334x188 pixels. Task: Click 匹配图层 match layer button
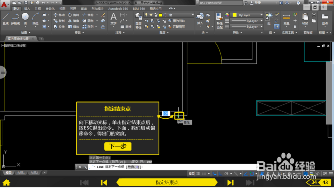tap(177, 27)
